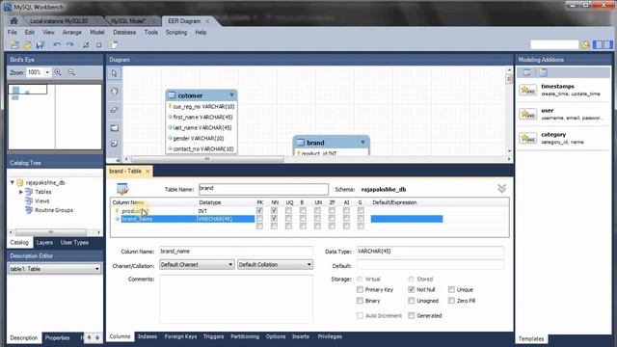
Task: Open the File menu
Action: [x=13, y=32]
